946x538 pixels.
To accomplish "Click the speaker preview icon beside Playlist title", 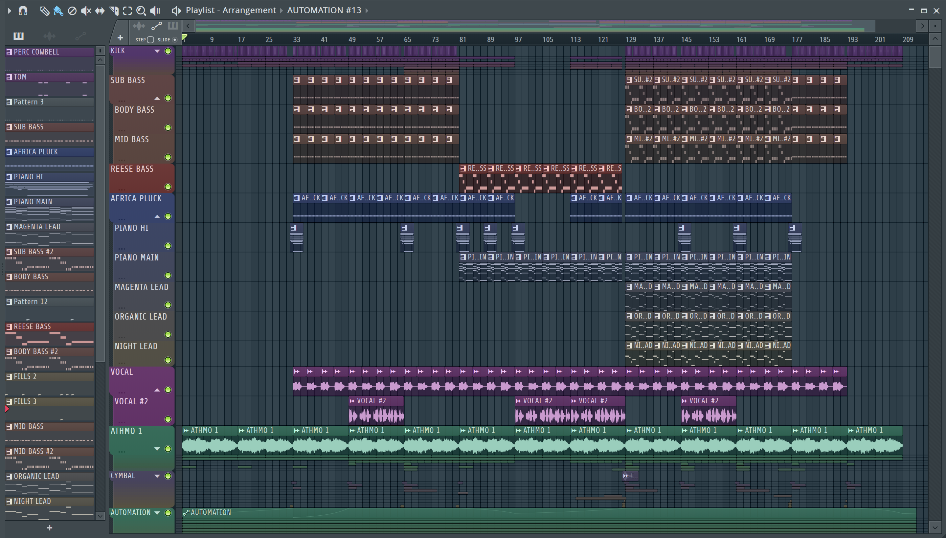I will [176, 11].
